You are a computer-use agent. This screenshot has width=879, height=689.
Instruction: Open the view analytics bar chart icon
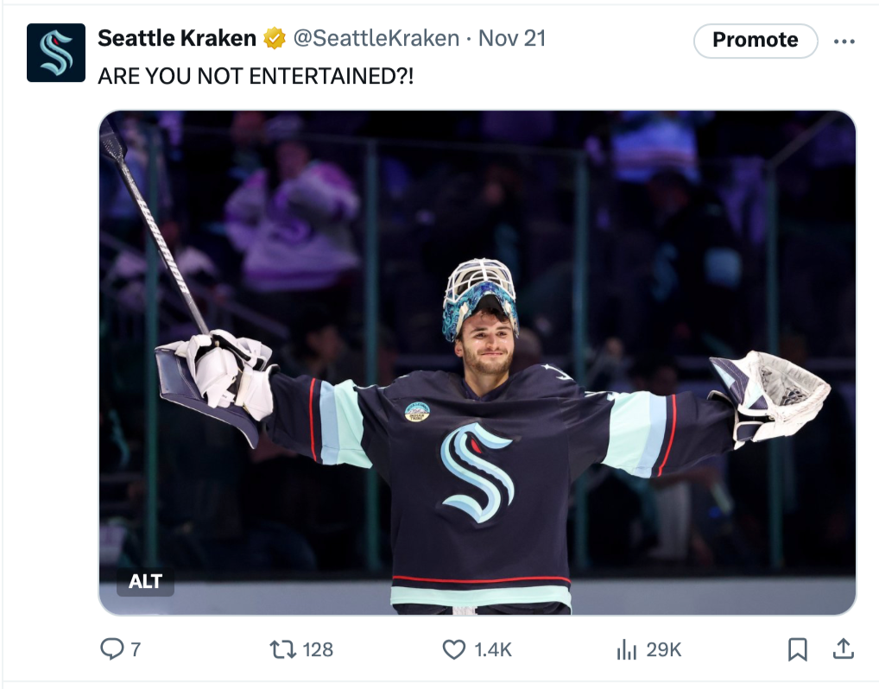627,650
